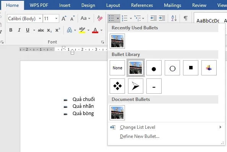Toggle show paragraph marks
The height and width of the screenshot is (152, 227).
[x=186, y=18]
